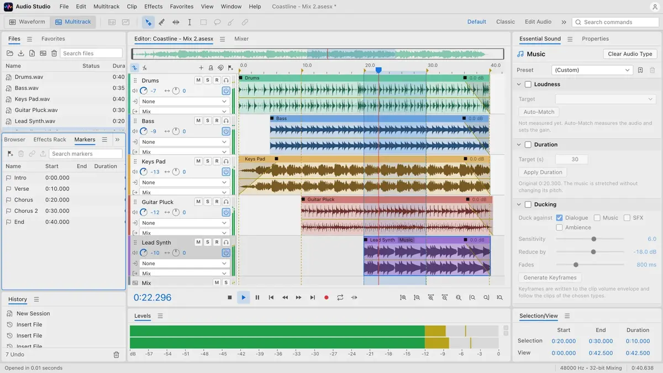The height and width of the screenshot is (373, 663).
Task: Click the New File icon in Files panel
Action: point(32,53)
